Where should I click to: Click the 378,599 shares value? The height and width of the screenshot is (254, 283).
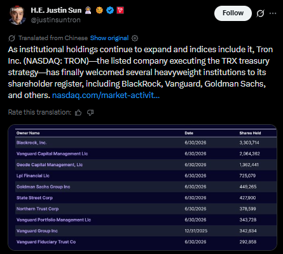[x=247, y=209]
